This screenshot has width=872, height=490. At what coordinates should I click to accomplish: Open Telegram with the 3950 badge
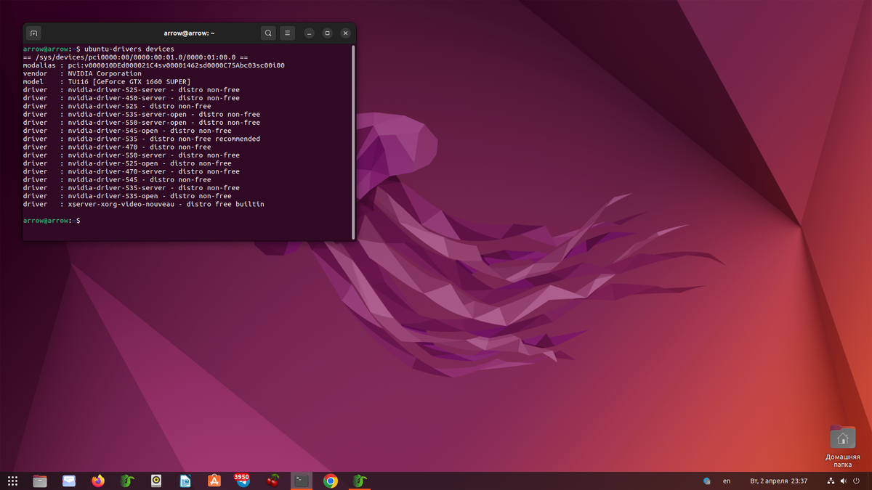(x=243, y=481)
